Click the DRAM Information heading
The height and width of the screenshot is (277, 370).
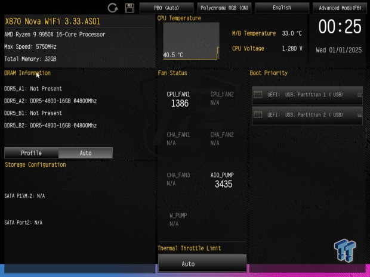pos(27,73)
